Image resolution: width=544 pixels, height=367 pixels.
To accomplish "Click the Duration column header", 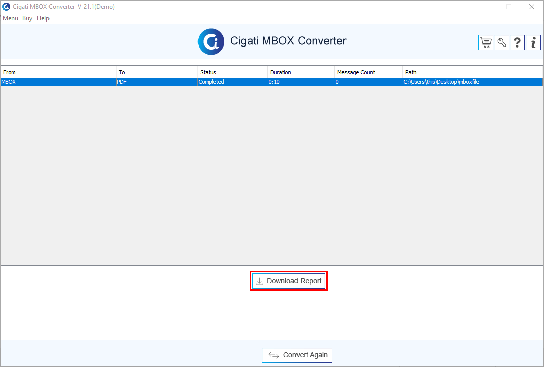I will tap(301, 72).
